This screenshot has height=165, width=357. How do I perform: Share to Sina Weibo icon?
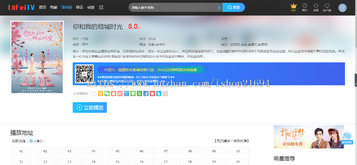120,93
